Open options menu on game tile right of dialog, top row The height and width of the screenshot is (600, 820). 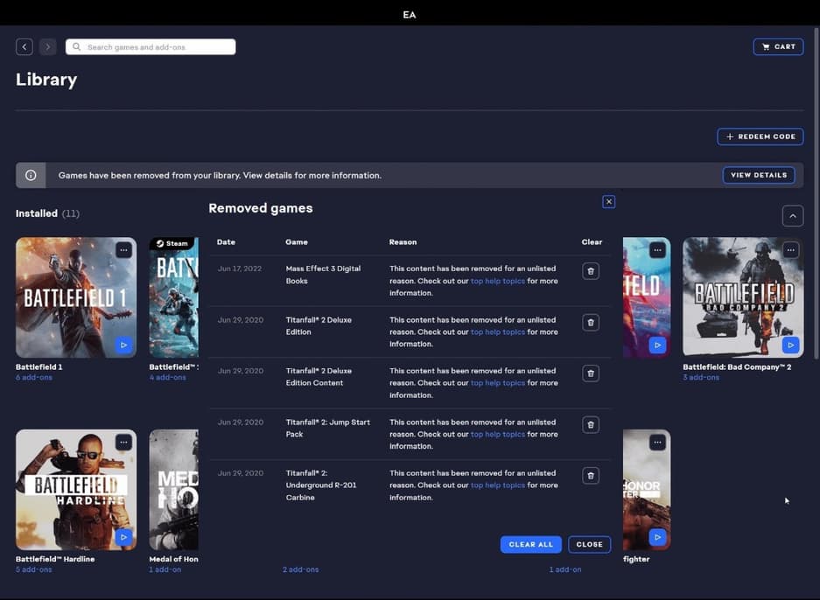tap(657, 250)
